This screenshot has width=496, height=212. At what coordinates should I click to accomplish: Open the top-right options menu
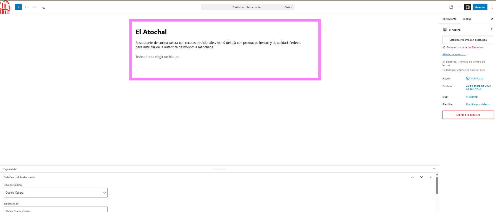pyautogui.click(x=492, y=7)
